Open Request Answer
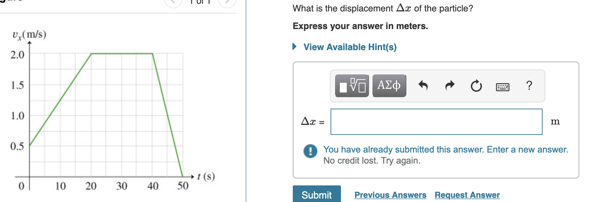This screenshot has height=202, width=589. 467,195
